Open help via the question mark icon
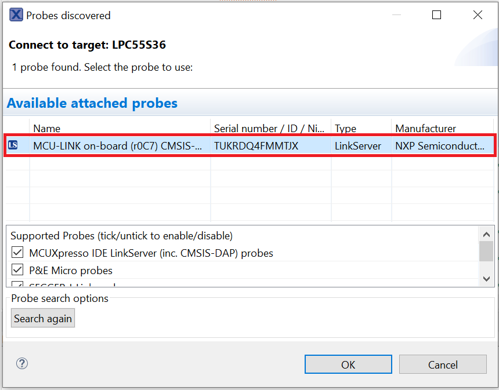 click(22, 363)
